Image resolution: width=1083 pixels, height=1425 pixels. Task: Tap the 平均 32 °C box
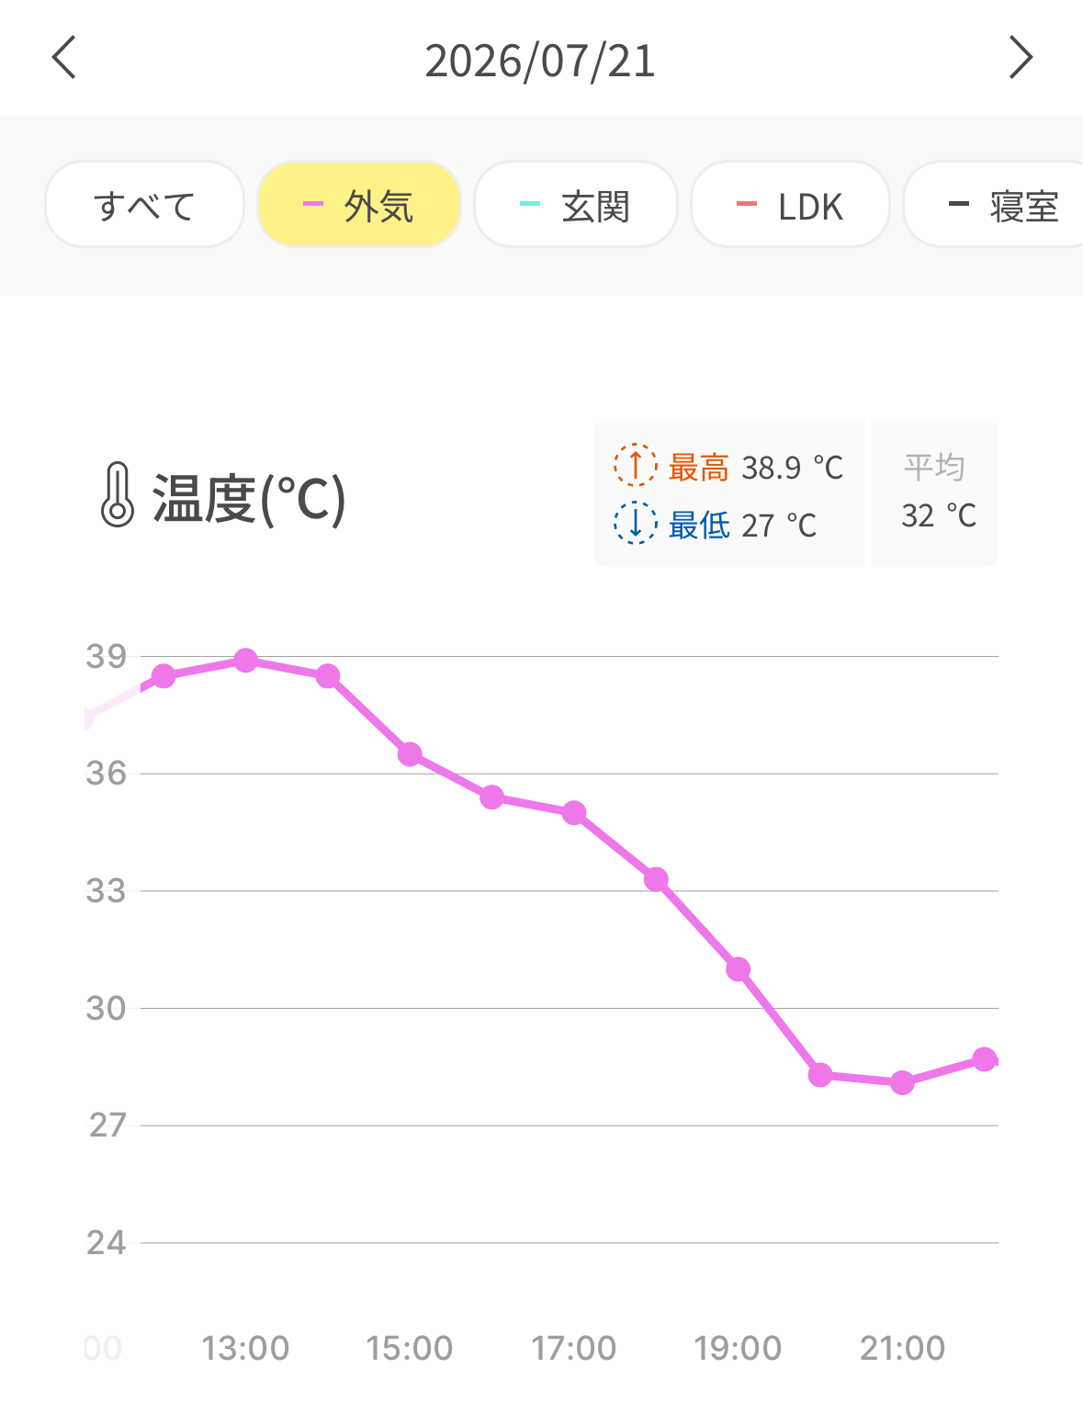click(934, 493)
